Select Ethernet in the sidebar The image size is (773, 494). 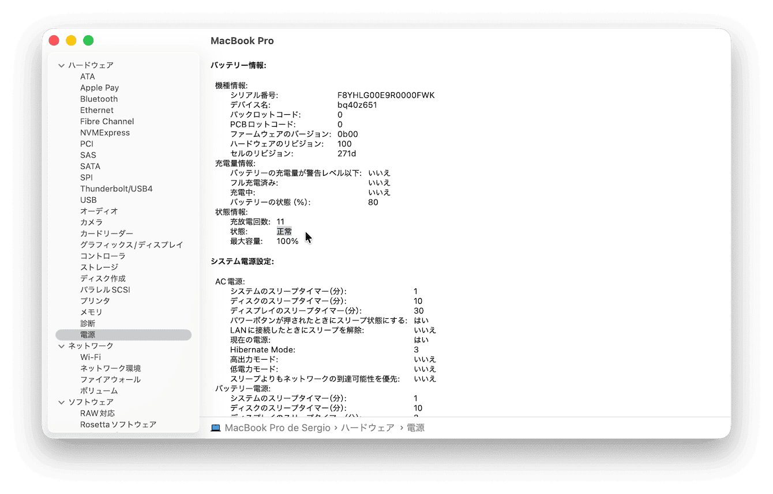tap(97, 110)
